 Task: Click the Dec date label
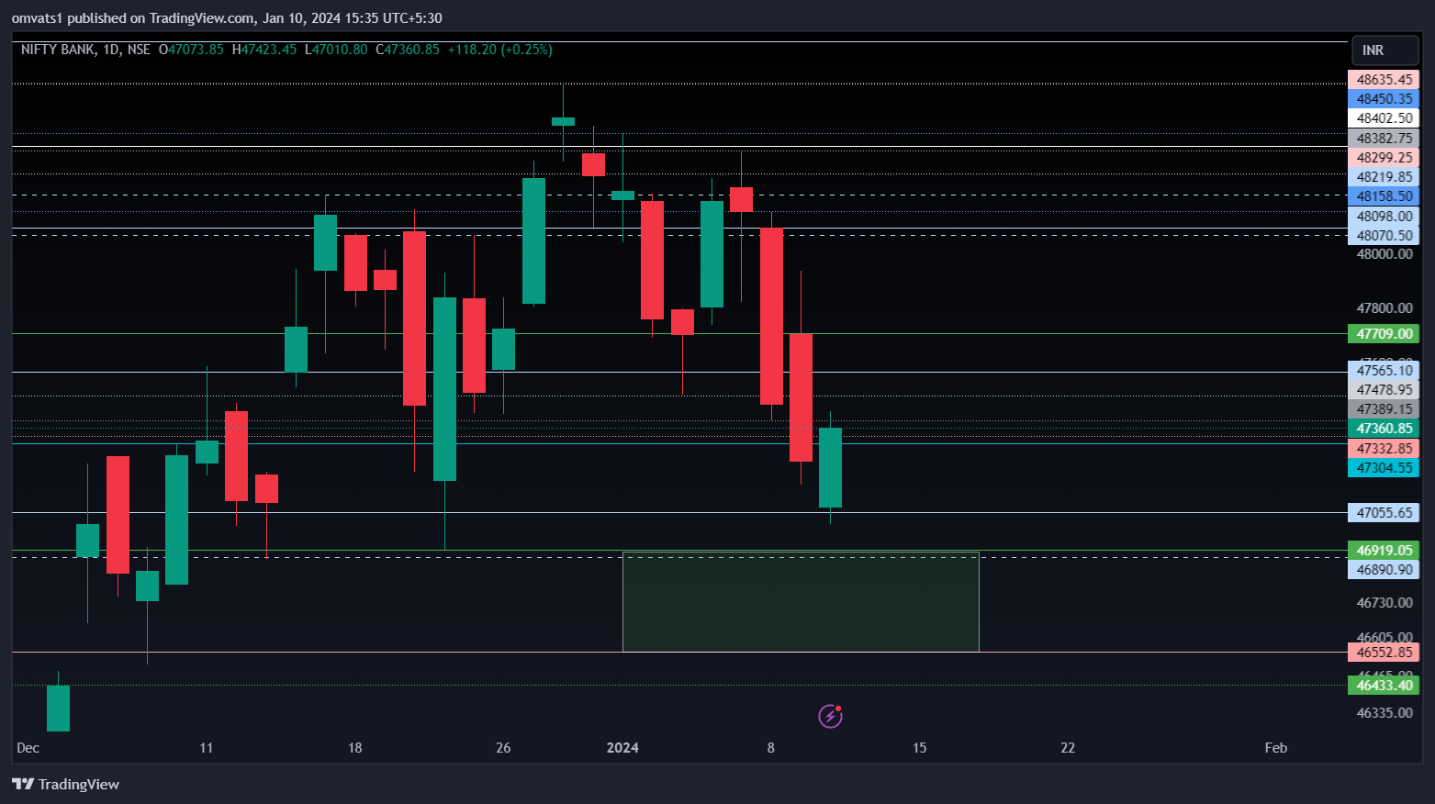(x=28, y=748)
